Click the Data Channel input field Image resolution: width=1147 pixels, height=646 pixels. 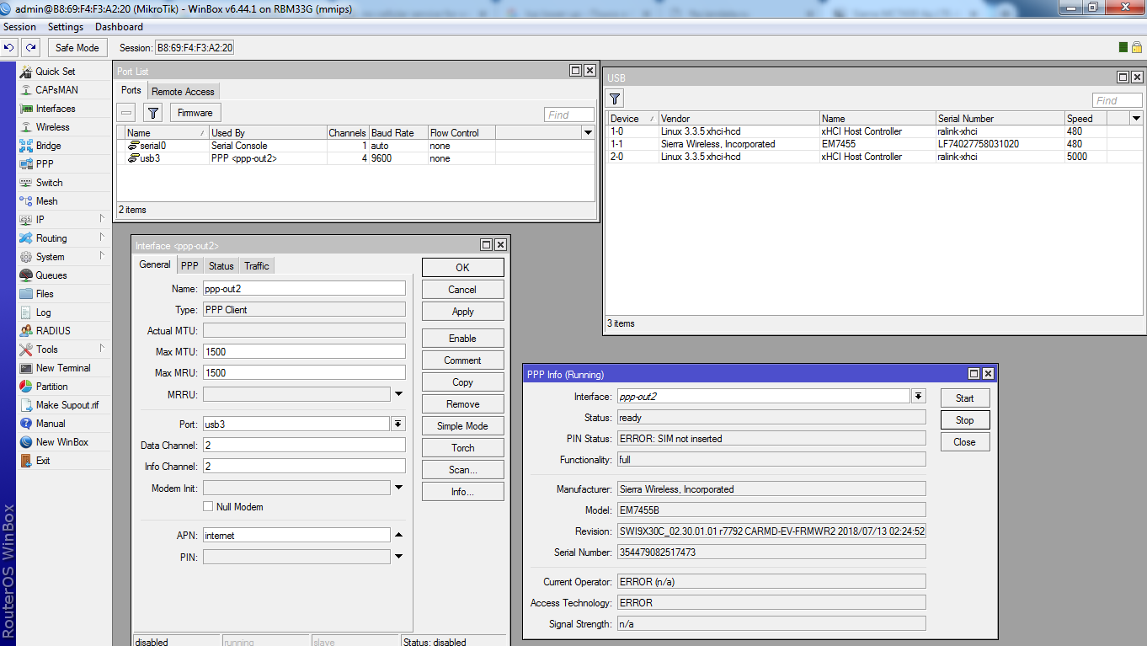[x=303, y=446]
